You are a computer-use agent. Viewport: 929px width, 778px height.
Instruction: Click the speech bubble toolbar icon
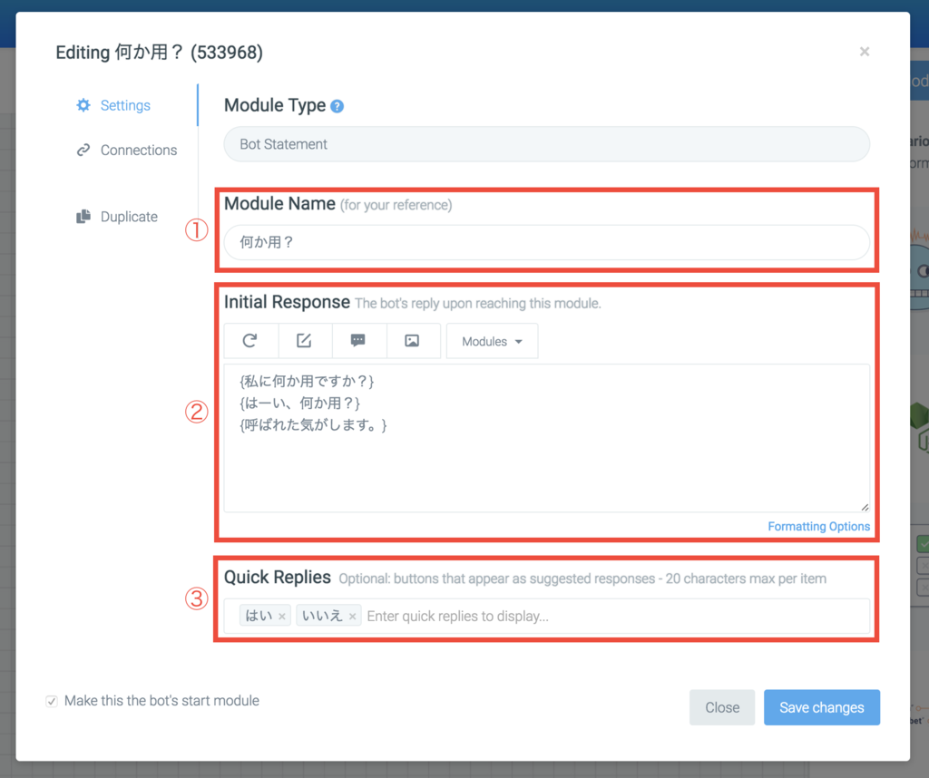click(357, 340)
